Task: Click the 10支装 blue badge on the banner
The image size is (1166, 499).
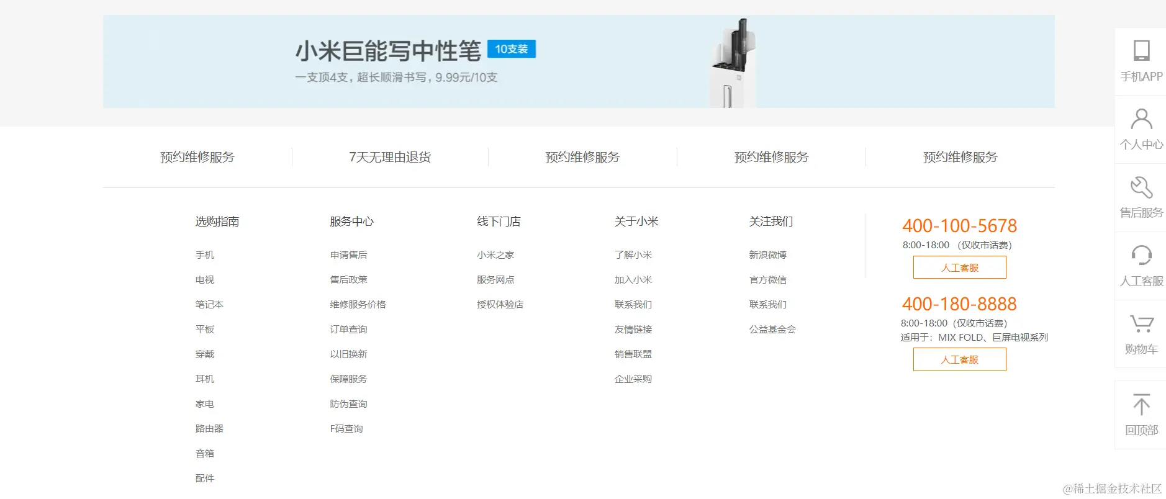Action: click(512, 49)
